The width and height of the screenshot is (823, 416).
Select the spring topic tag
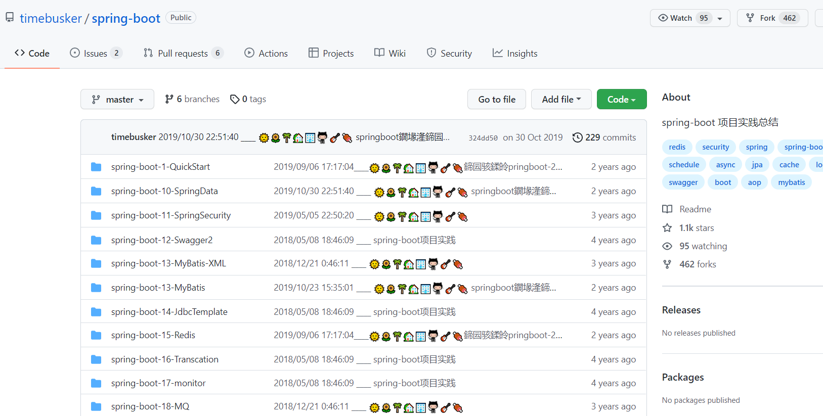(x=756, y=147)
